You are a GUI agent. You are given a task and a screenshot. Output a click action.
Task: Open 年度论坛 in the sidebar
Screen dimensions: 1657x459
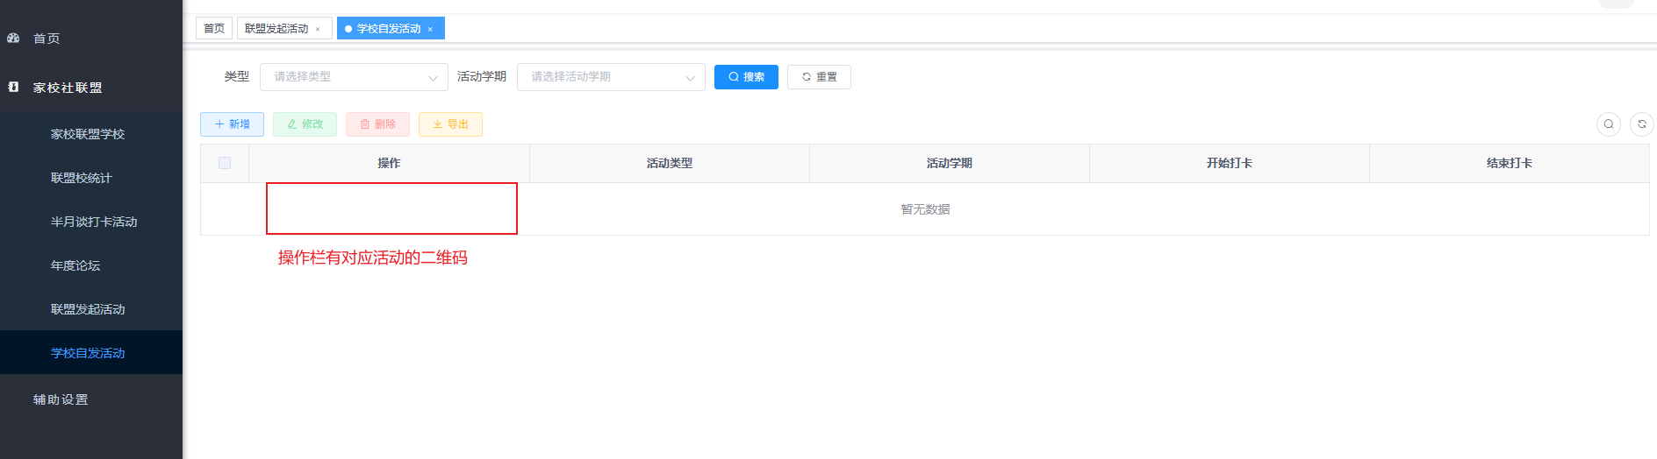pos(75,265)
